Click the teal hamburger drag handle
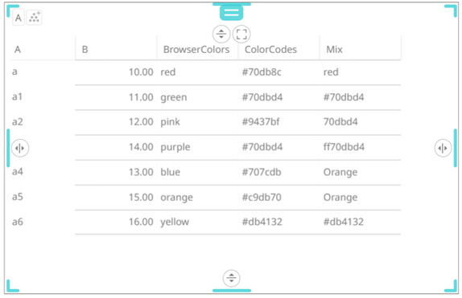The width and height of the screenshot is (462, 298). click(231, 13)
